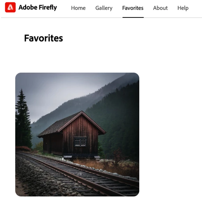The width and height of the screenshot is (202, 200).
Task: Click the tall pine tree in the image
Action: tap(23, 120)
